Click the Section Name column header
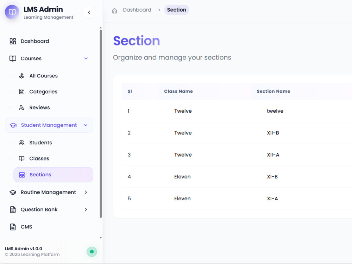 tap(274, 92)
